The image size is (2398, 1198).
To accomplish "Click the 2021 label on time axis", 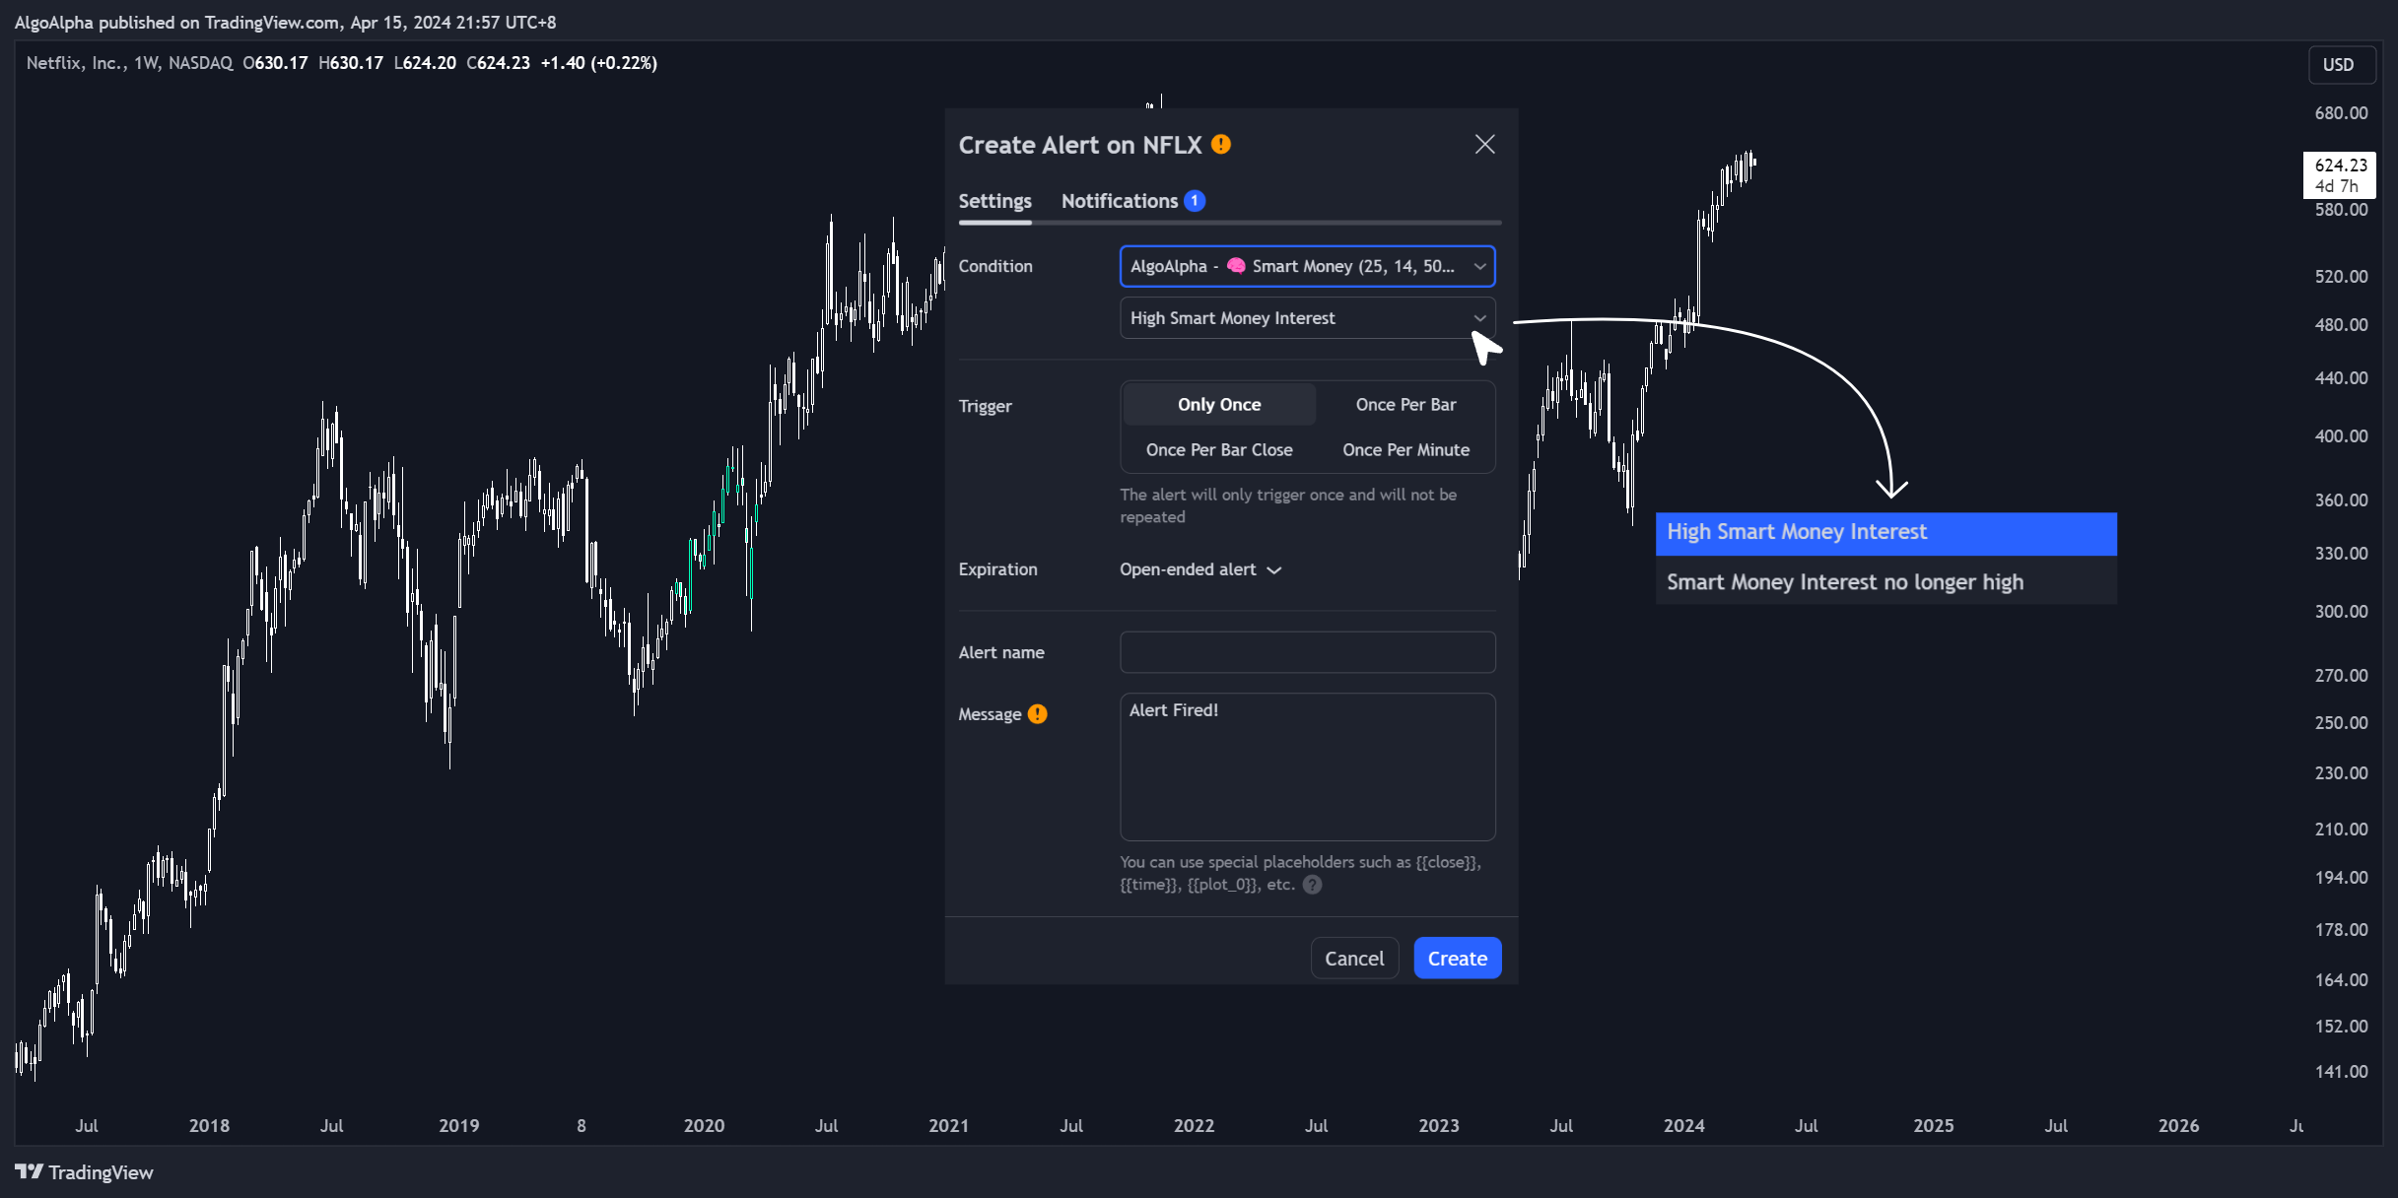I will point(948,1126).
